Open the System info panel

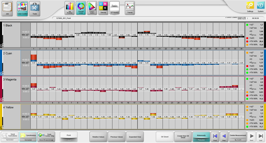pyautogui.click(x=260, y=7)
